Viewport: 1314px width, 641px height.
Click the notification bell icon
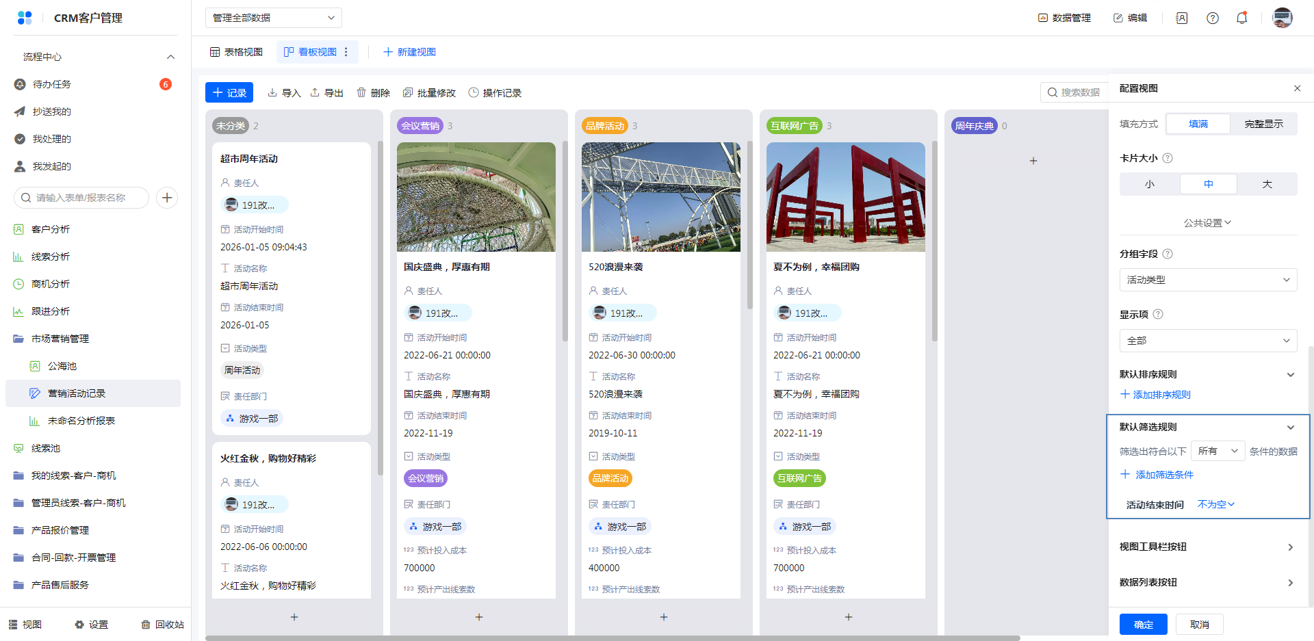[1241, 18]
